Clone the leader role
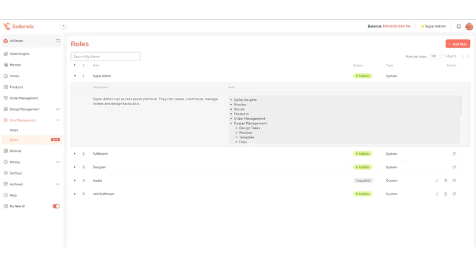Viewport: 476px width, 267px height. pos(454,181)
